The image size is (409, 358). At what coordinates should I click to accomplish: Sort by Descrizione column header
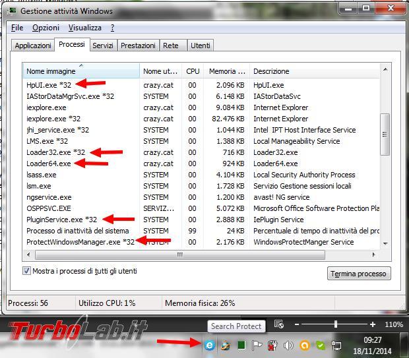[315, 71]
